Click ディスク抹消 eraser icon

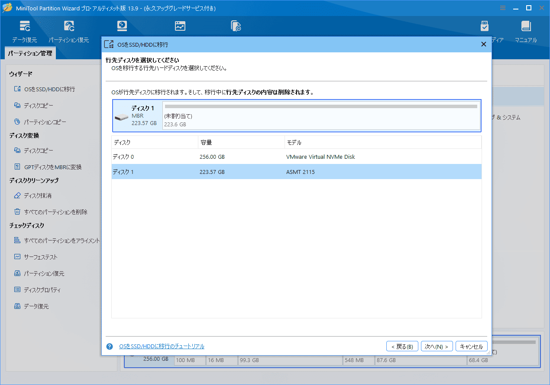[17, 196]
